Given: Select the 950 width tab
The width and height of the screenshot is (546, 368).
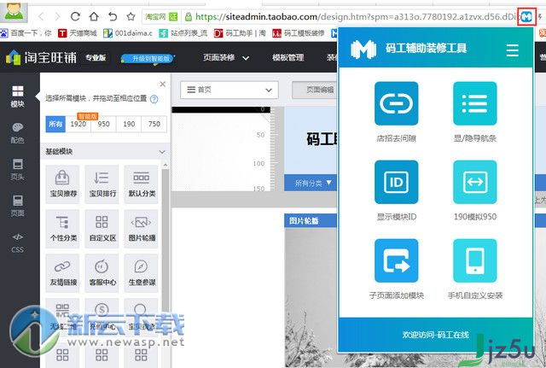Looking at the screenshot, I should pyautogui.click(x=103, y=124).
